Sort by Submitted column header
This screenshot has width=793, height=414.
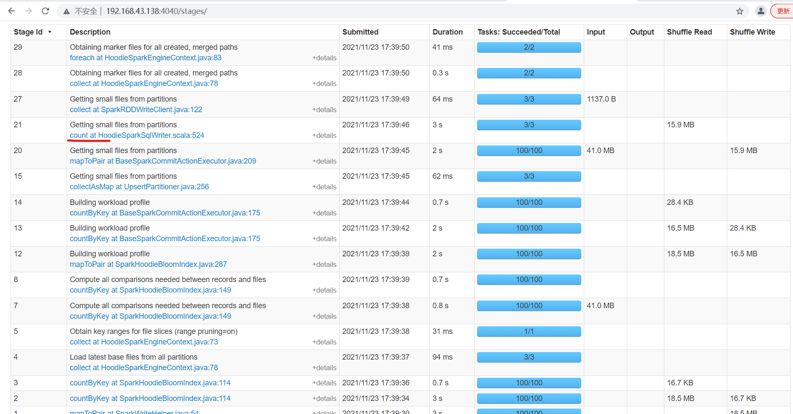point(360,32)
